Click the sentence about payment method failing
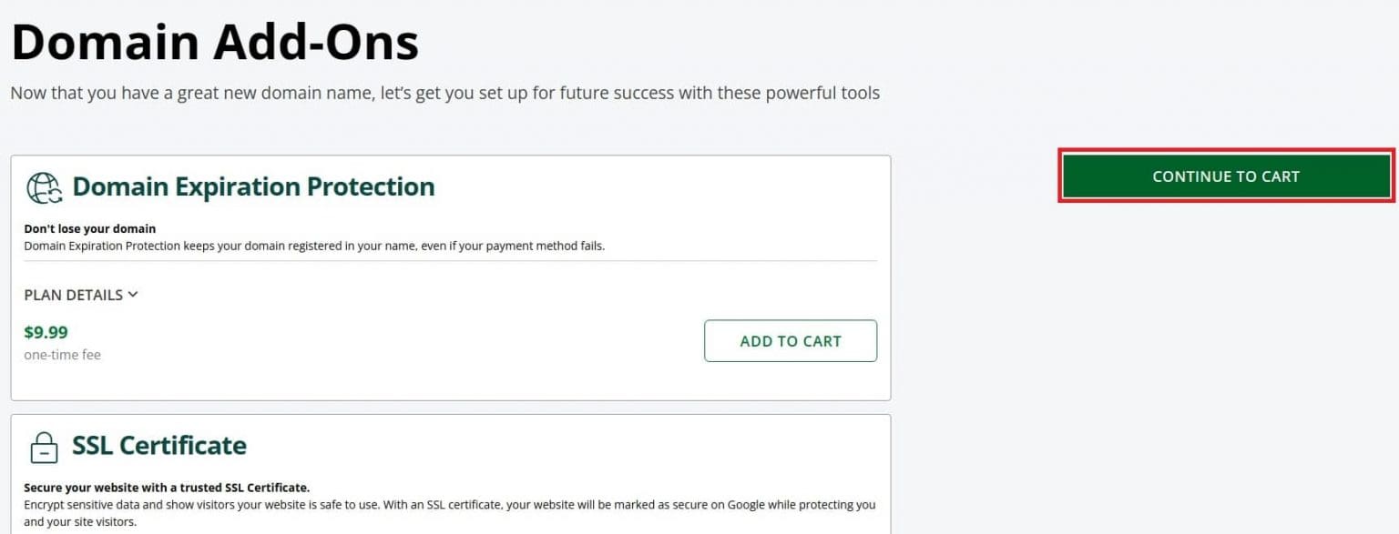The image size is (1399, 534). [313, 246]
